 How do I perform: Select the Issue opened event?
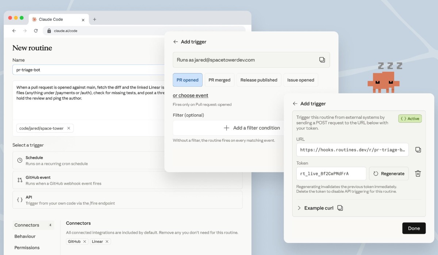click(301, 80)
